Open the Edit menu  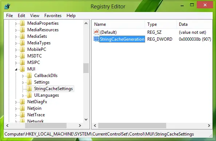click(x=21, y=16)
